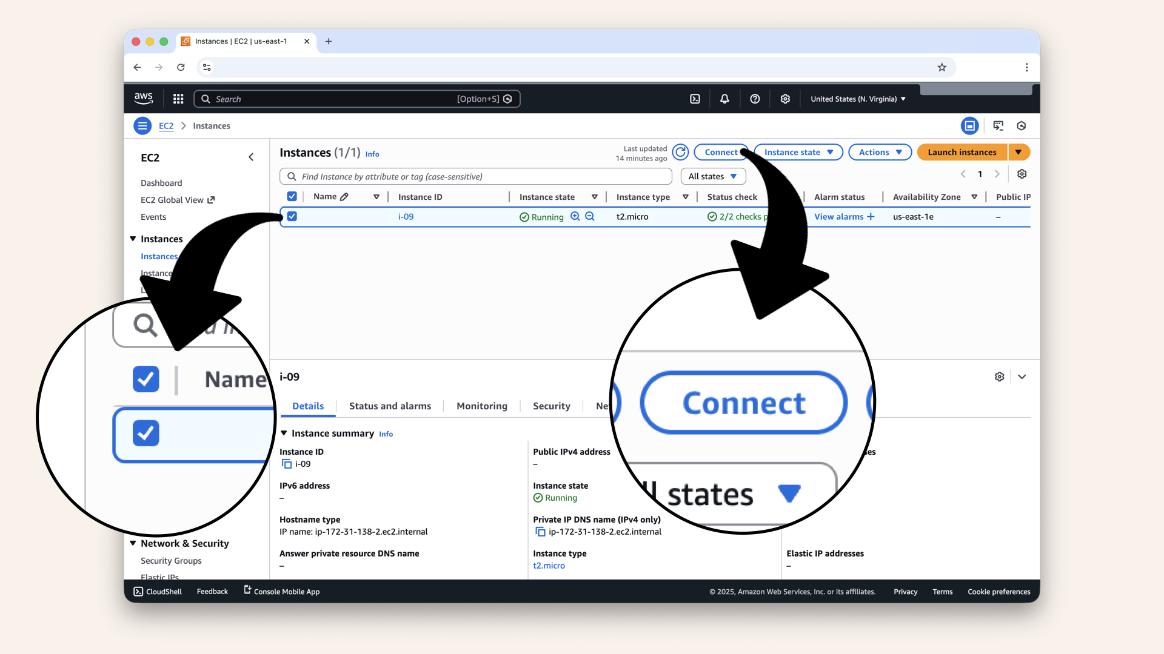Toggle the split-view panel icon in top right
Screen dimensions: 1164x654
point(969,125)
